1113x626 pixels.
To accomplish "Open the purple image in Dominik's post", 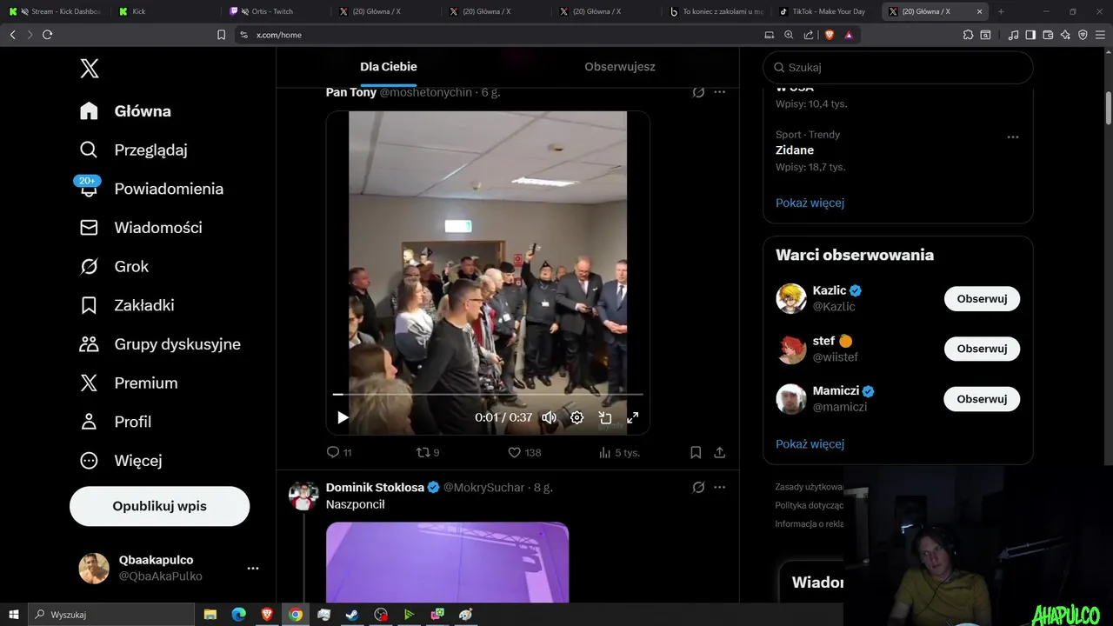I will click(x=447, y=563).
